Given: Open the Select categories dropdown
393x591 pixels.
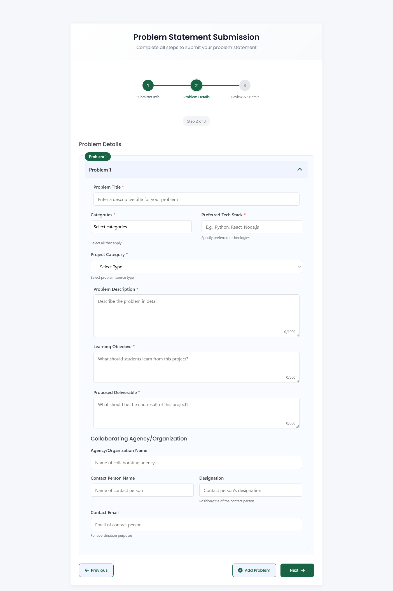Looking at the screenshot, I should coord(141,227).
